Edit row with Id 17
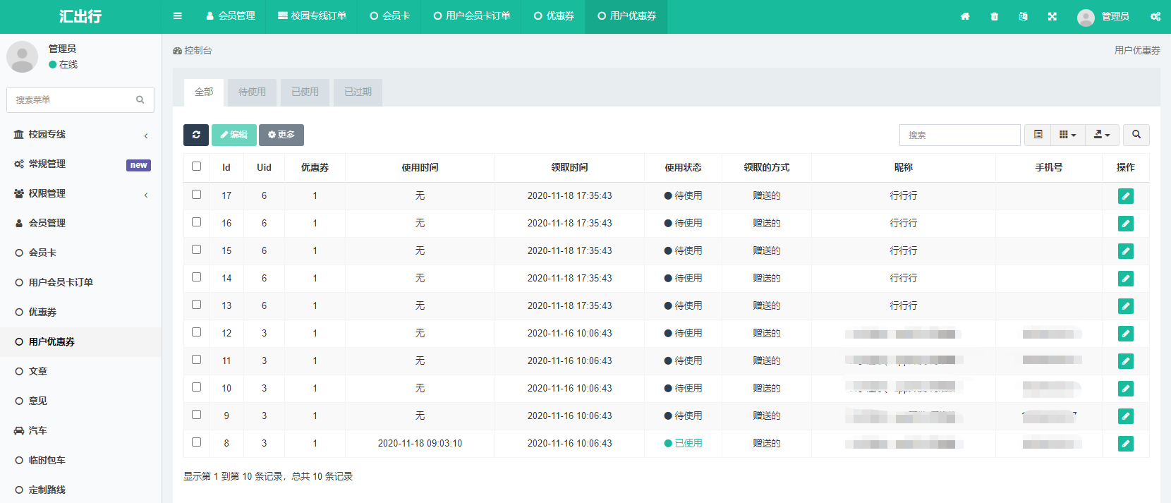The image size is (1171, 503). 1126,196
